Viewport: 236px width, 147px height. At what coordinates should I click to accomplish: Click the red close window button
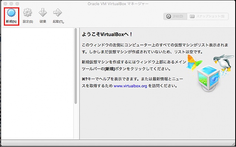coord(6,4)
